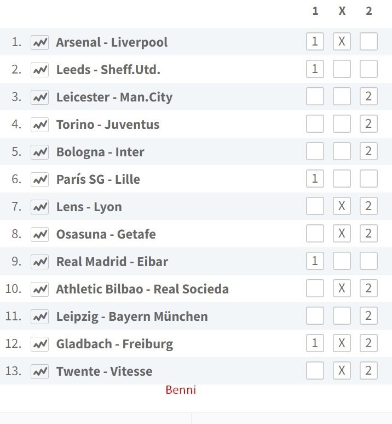This screenshot has height=424, width=392.
Task: Uncheck the 1 box for Gladbach - Freiburg
Action: point(315,343)
